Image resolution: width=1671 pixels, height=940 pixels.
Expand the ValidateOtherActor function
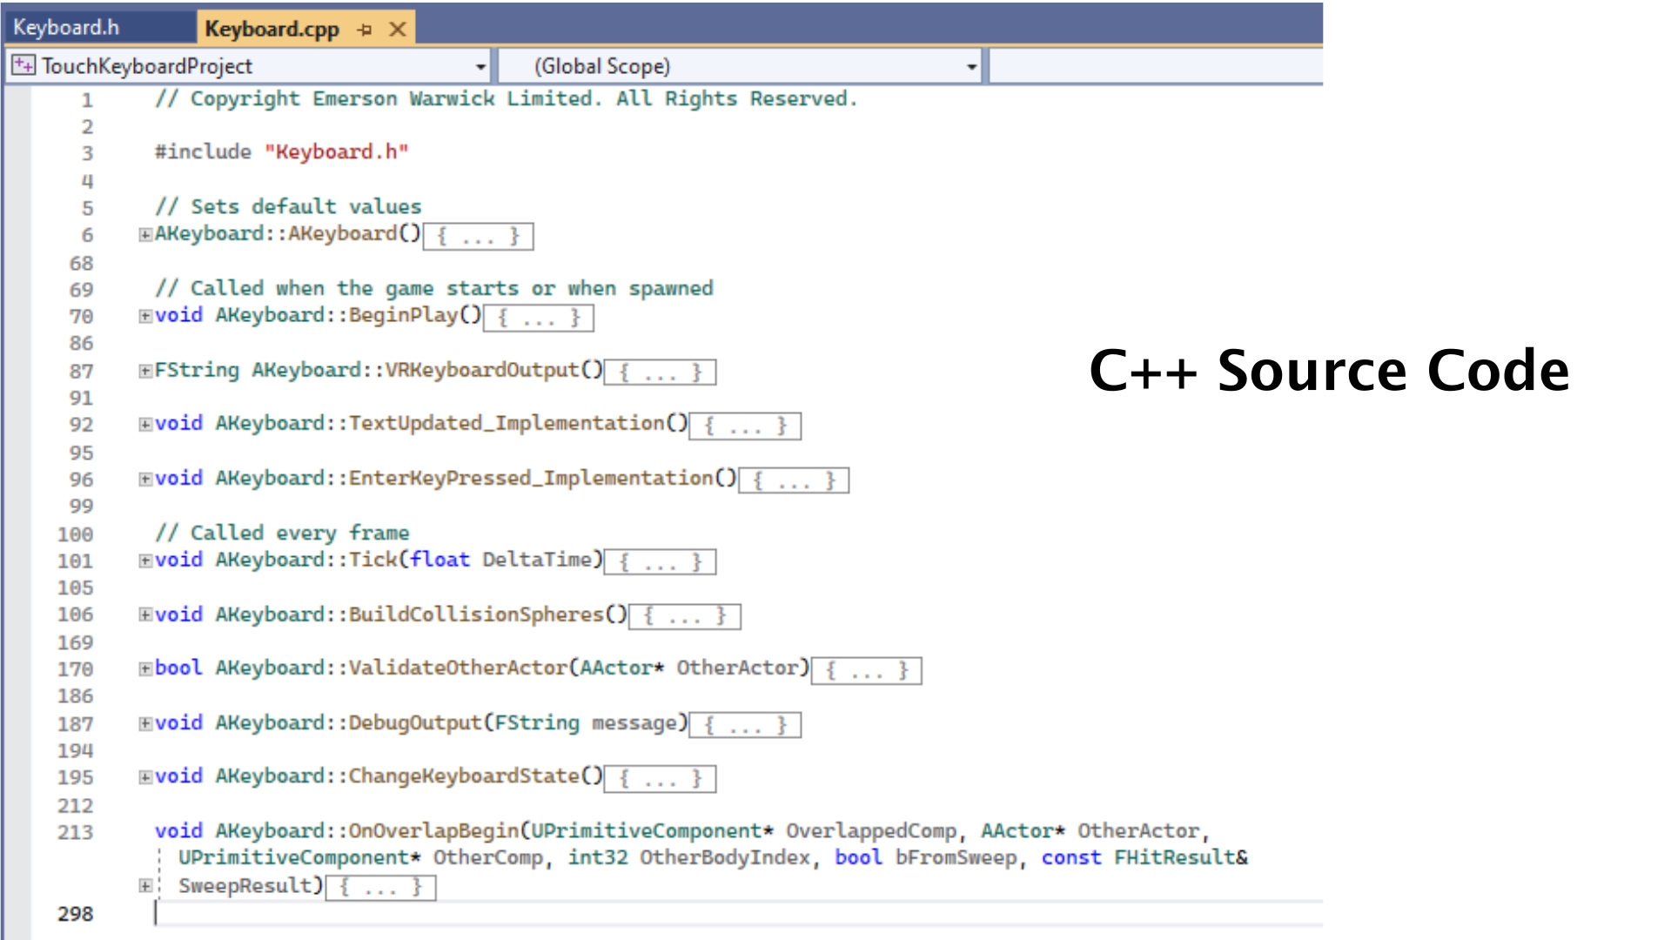click(x=145, y=668)
